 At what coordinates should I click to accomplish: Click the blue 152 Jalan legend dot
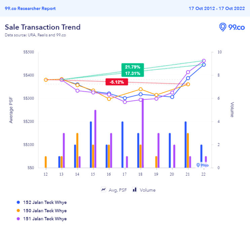[x=18, y=202]
